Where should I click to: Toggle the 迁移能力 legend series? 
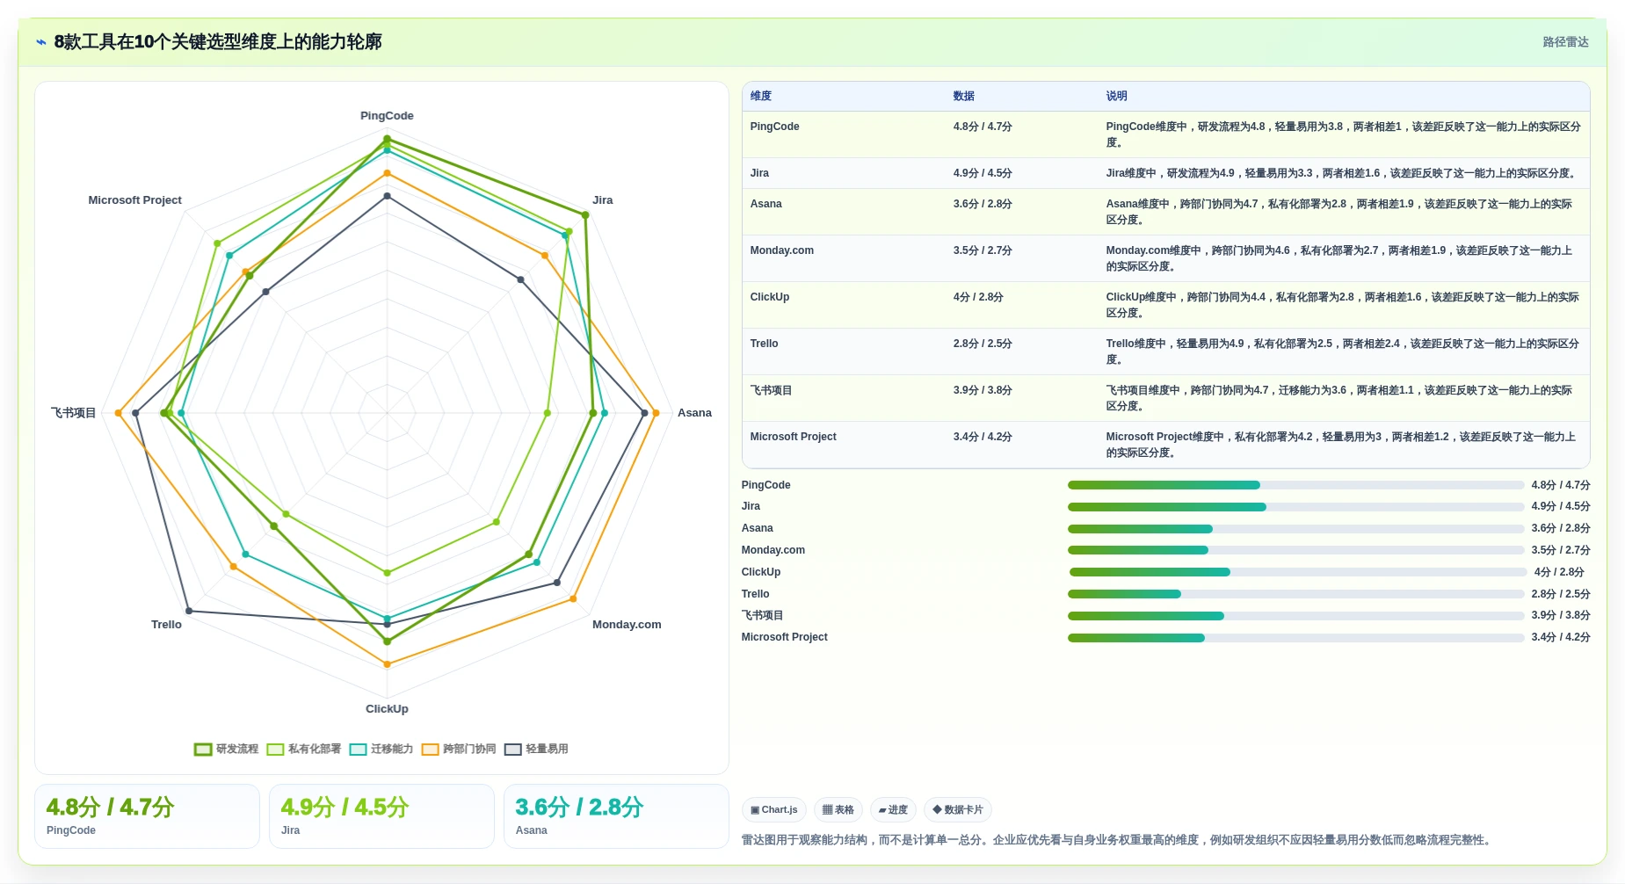(x=381, y=749)
